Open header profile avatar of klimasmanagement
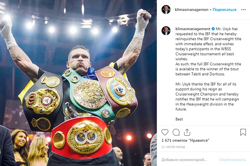 point(166,10)
